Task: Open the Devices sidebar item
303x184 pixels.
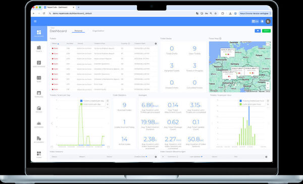Action: 39,109
